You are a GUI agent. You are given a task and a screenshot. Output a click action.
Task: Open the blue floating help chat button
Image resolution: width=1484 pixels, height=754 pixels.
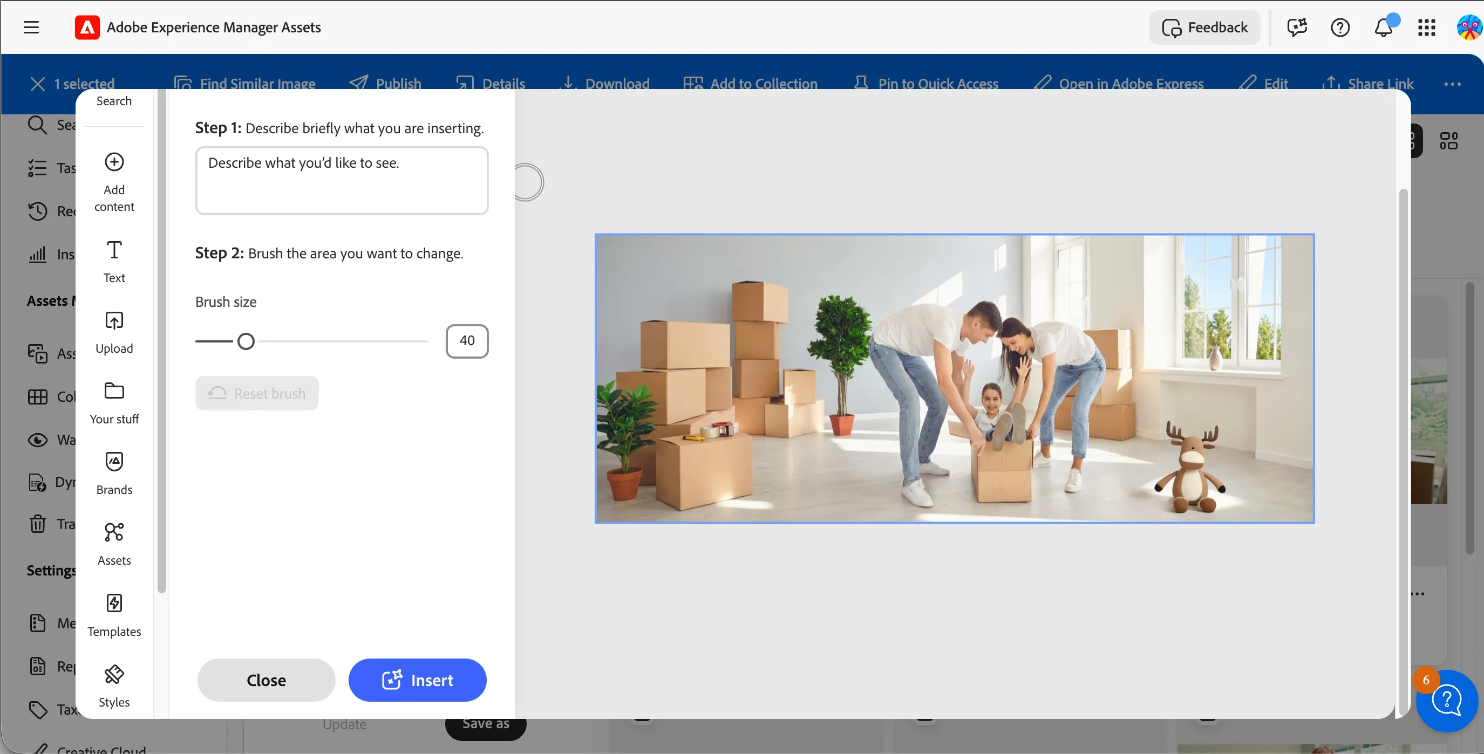[x=1447, y=701]
